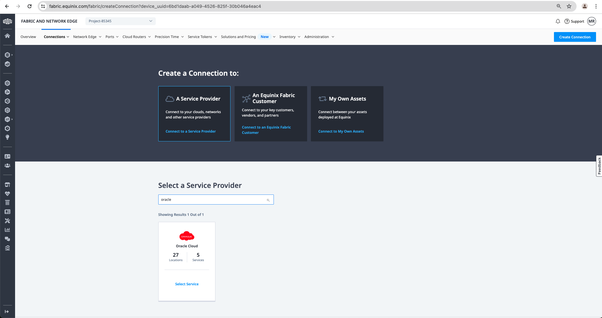Image resolution: width=602 pixels, height=318 pixels.
Task: Click the oracle service provider search field
Action: pos(216,199)
